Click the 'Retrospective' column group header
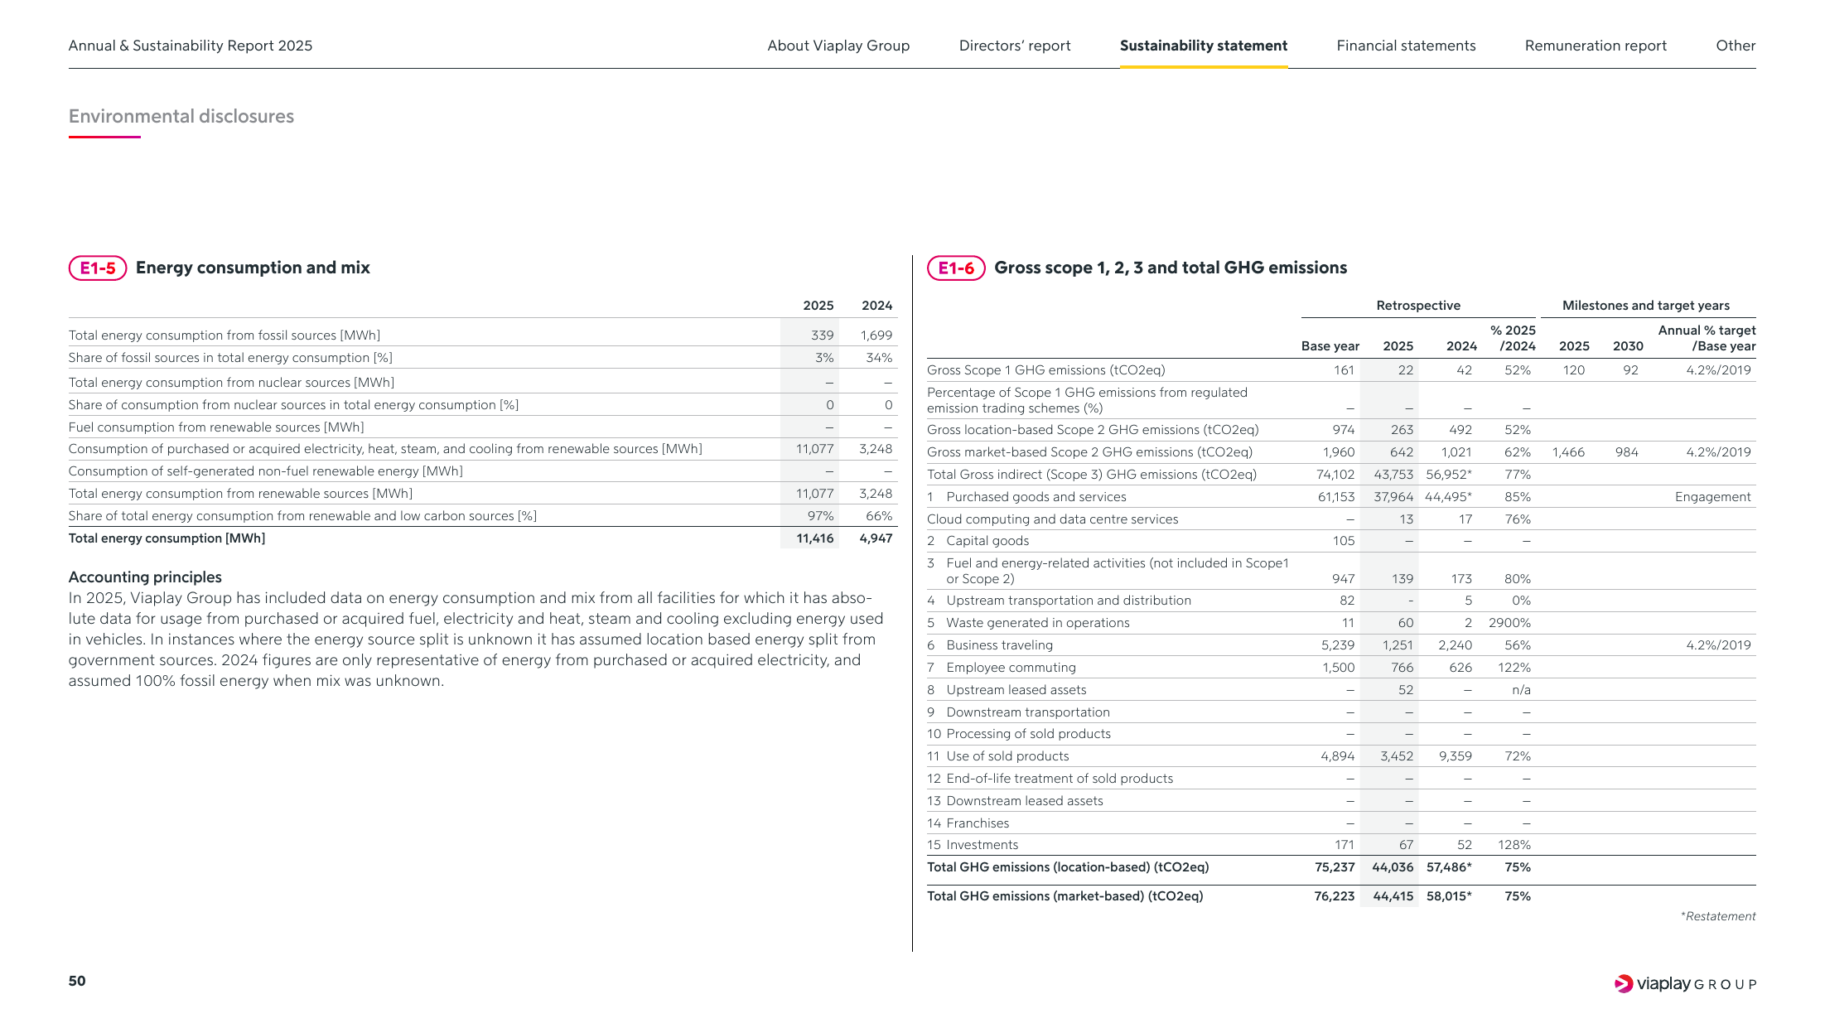Image resolution: width=1825 pixels, height=1028 pixels. [x=1418, y=306]
